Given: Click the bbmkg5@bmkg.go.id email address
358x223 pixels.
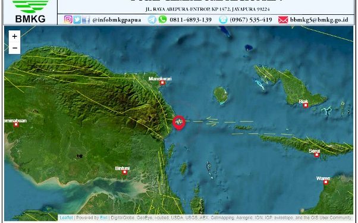Looking at the screenshot, I should [319, 20].
